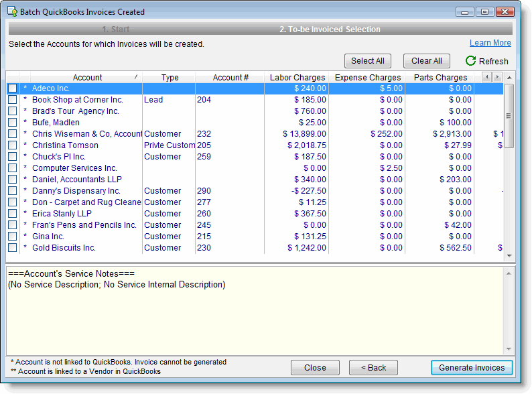Open the Learn More link
Viewport: 532px width, 394px height.
click(x=490, y=43)
